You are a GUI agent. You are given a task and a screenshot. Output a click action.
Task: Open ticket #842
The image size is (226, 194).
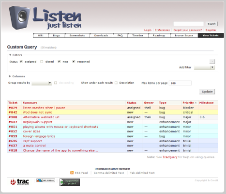[x=13, y=113]
